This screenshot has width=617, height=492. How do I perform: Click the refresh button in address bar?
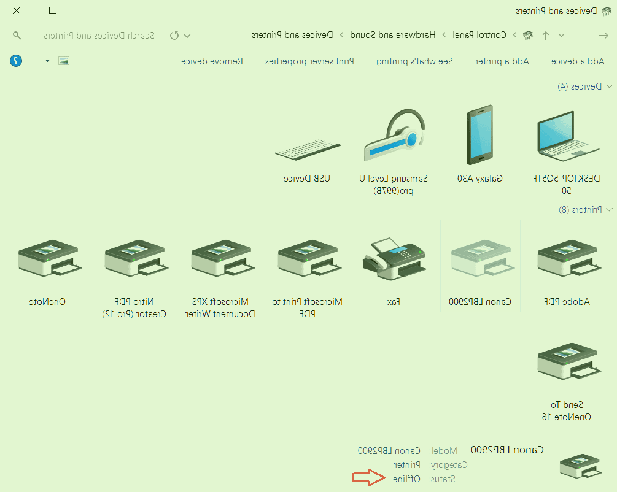point(174,36)
